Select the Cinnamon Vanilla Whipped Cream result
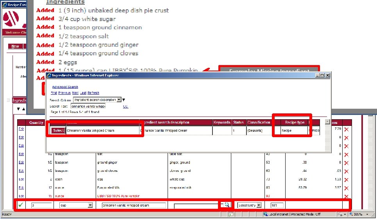Screen dimensions: 377x219 (58, 131)
